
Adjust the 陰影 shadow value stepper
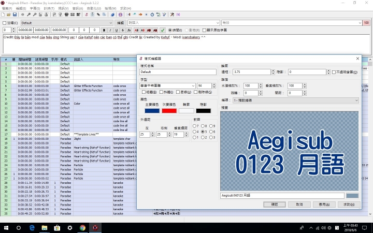[328, 72]
